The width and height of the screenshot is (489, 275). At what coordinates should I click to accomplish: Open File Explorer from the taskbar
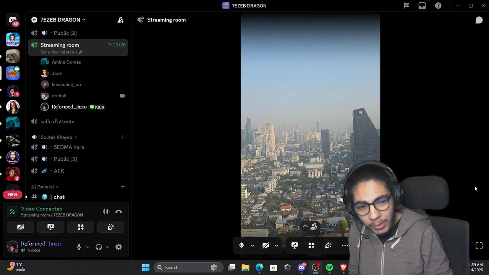coord(245,267)
